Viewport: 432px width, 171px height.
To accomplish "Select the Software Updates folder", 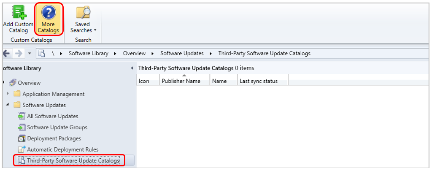I will (44, 105).
